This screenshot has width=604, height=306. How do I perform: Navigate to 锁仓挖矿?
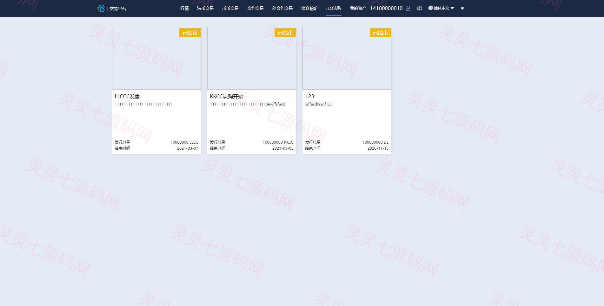309,8
